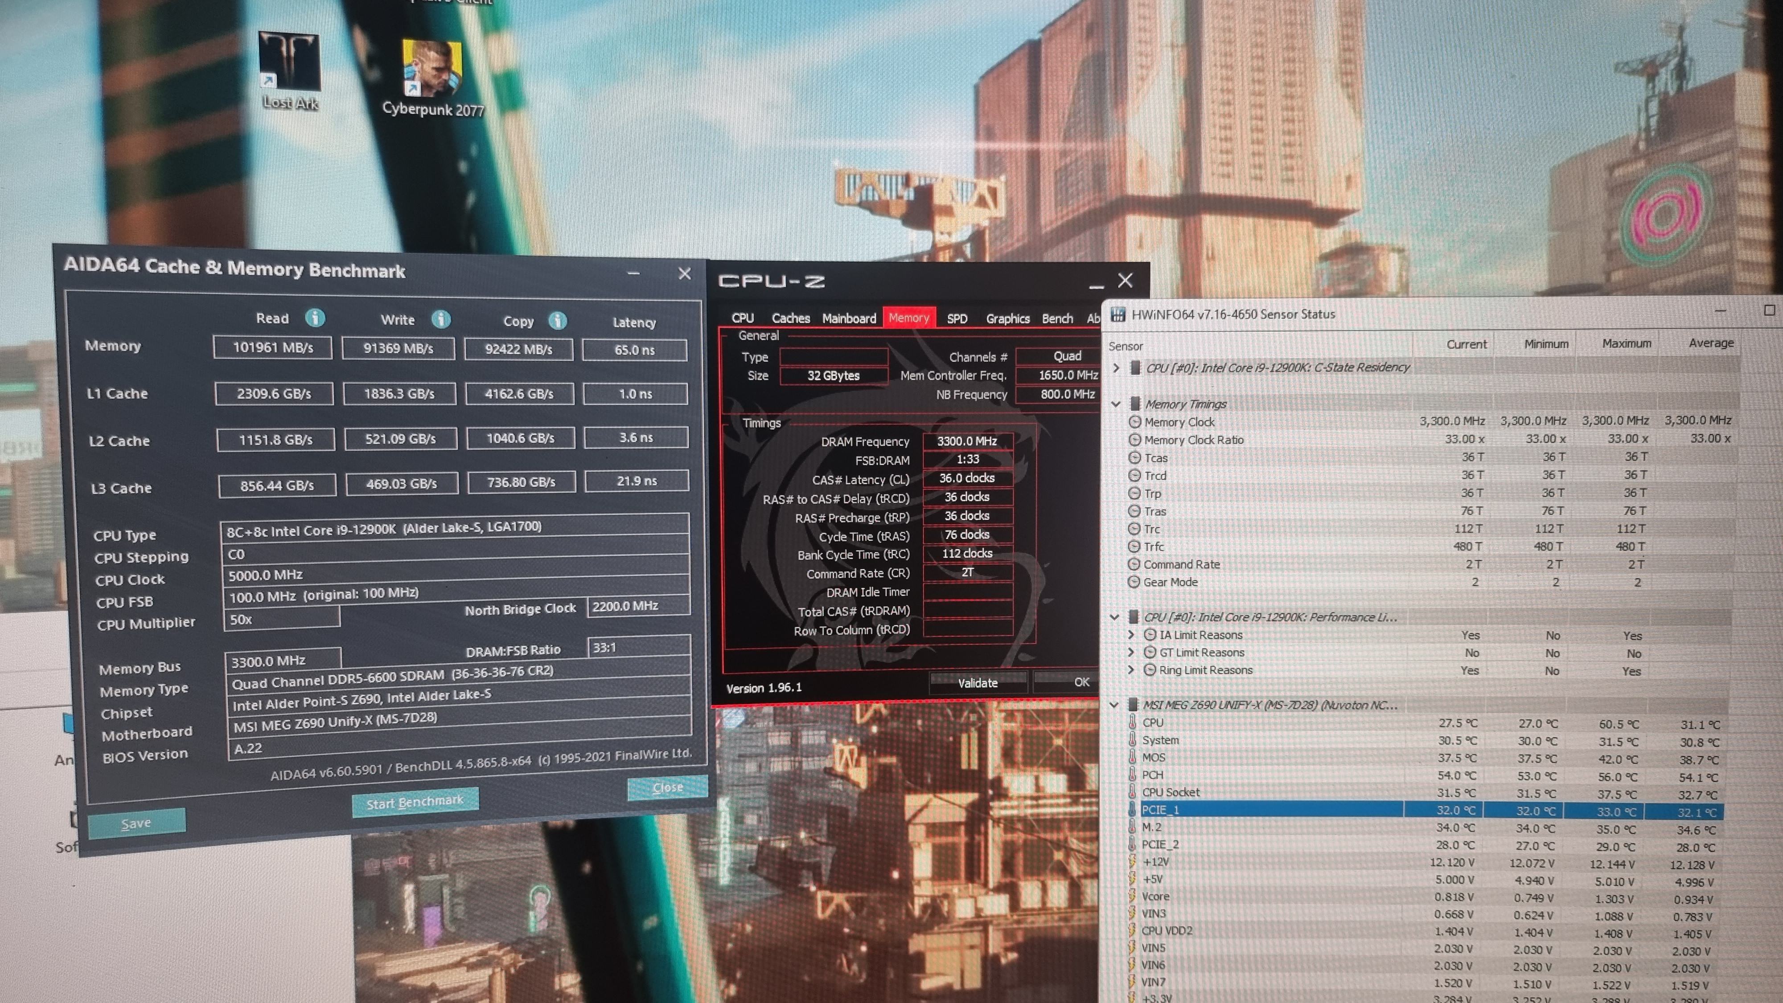Click the Gear Mode sensor icon
The height and width of the screenshot is (1003, 1783).
click(x=1134, y=582)
